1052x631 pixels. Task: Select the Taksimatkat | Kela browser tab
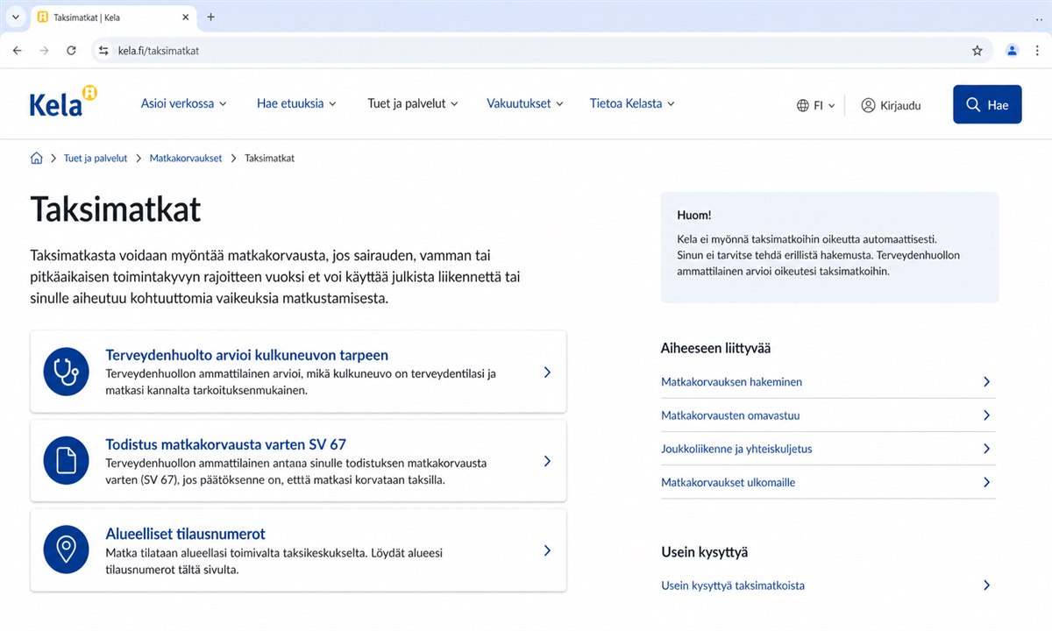coord(111,17)
